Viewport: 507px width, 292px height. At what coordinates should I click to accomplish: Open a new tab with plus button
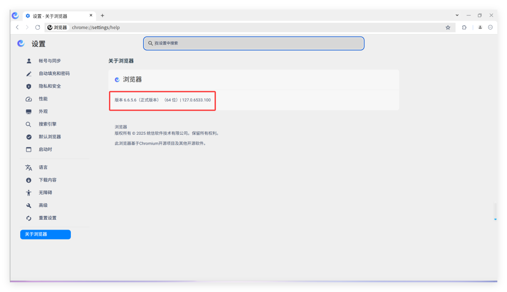click(x=102, y=15)
